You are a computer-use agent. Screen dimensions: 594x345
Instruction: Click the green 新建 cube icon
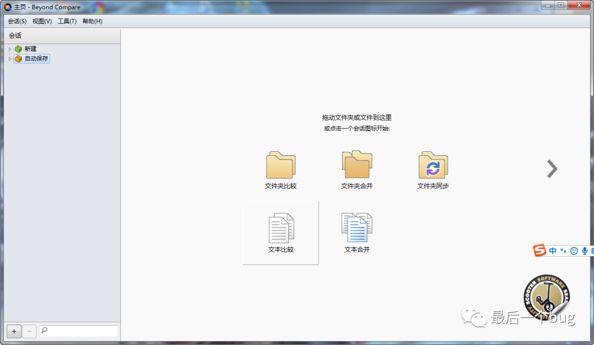(19, 49)
